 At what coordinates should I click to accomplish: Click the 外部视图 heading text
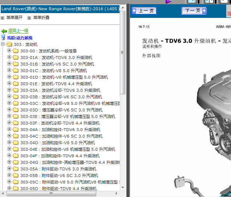click(x=151, y=56)
